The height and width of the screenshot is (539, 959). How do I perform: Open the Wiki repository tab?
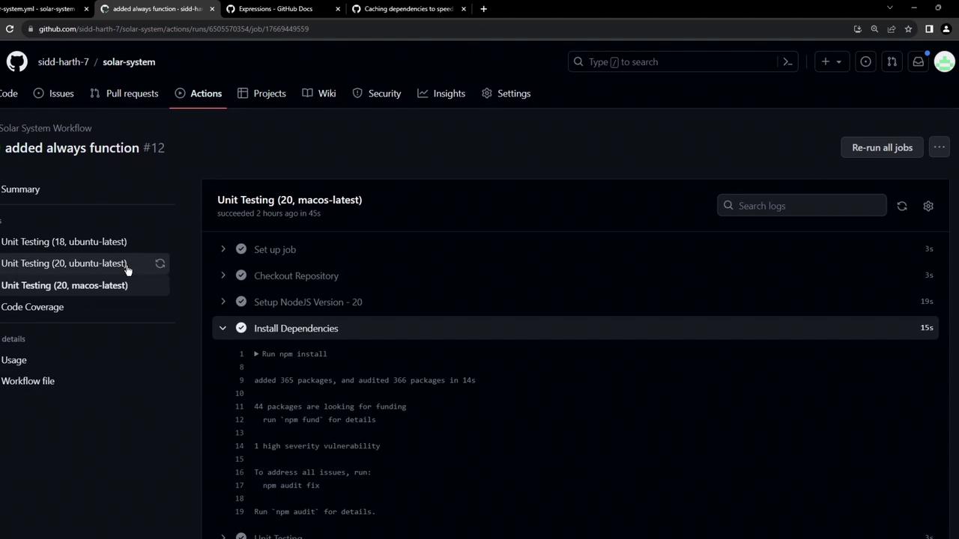(319, 94)
